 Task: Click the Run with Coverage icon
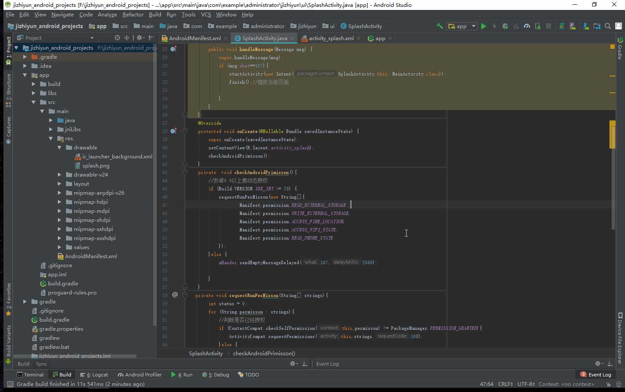click(516, 26)
